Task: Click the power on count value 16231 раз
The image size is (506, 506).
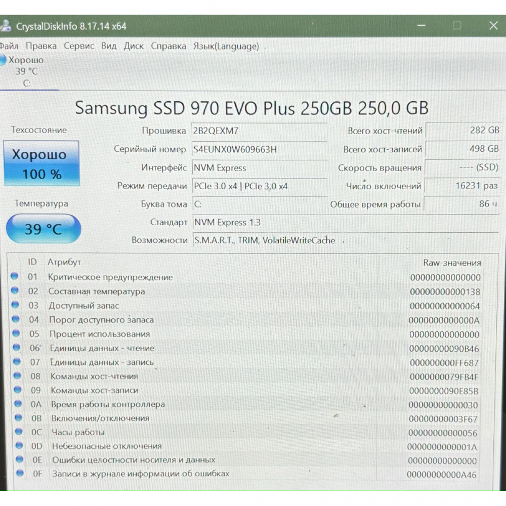Action: (462, 186)
